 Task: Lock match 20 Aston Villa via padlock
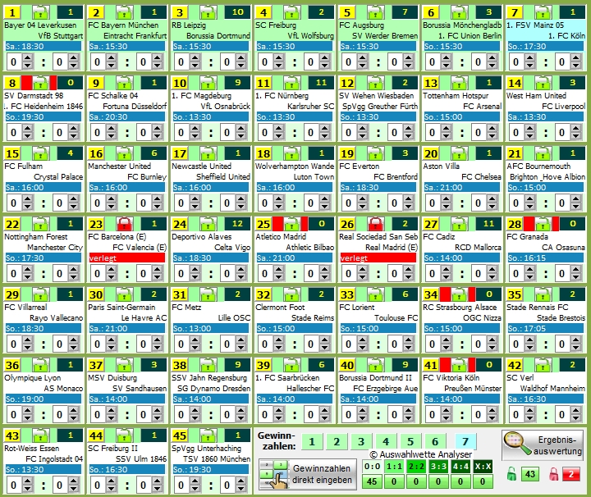[x=460, y=153]
